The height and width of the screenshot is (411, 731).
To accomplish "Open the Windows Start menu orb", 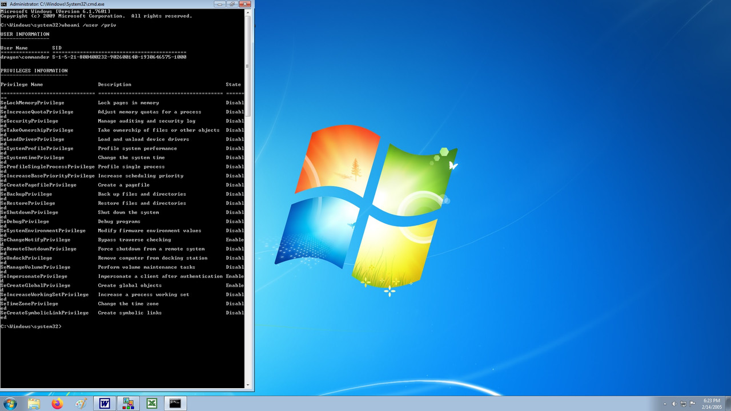I will pos(10,404).
